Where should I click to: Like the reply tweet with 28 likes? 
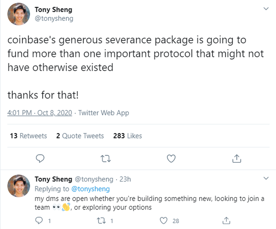[164, 221]
